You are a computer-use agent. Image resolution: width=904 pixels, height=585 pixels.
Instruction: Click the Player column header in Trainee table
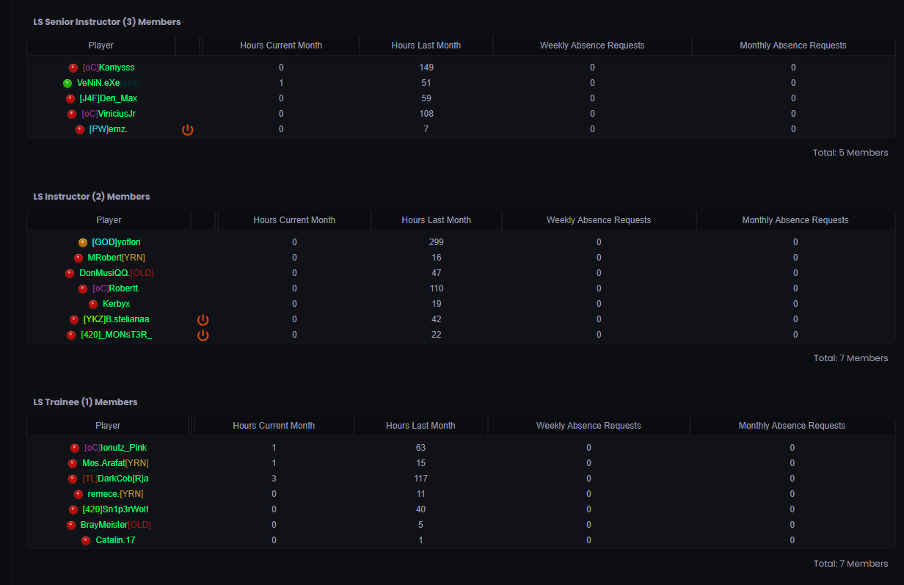click(108, 426)
